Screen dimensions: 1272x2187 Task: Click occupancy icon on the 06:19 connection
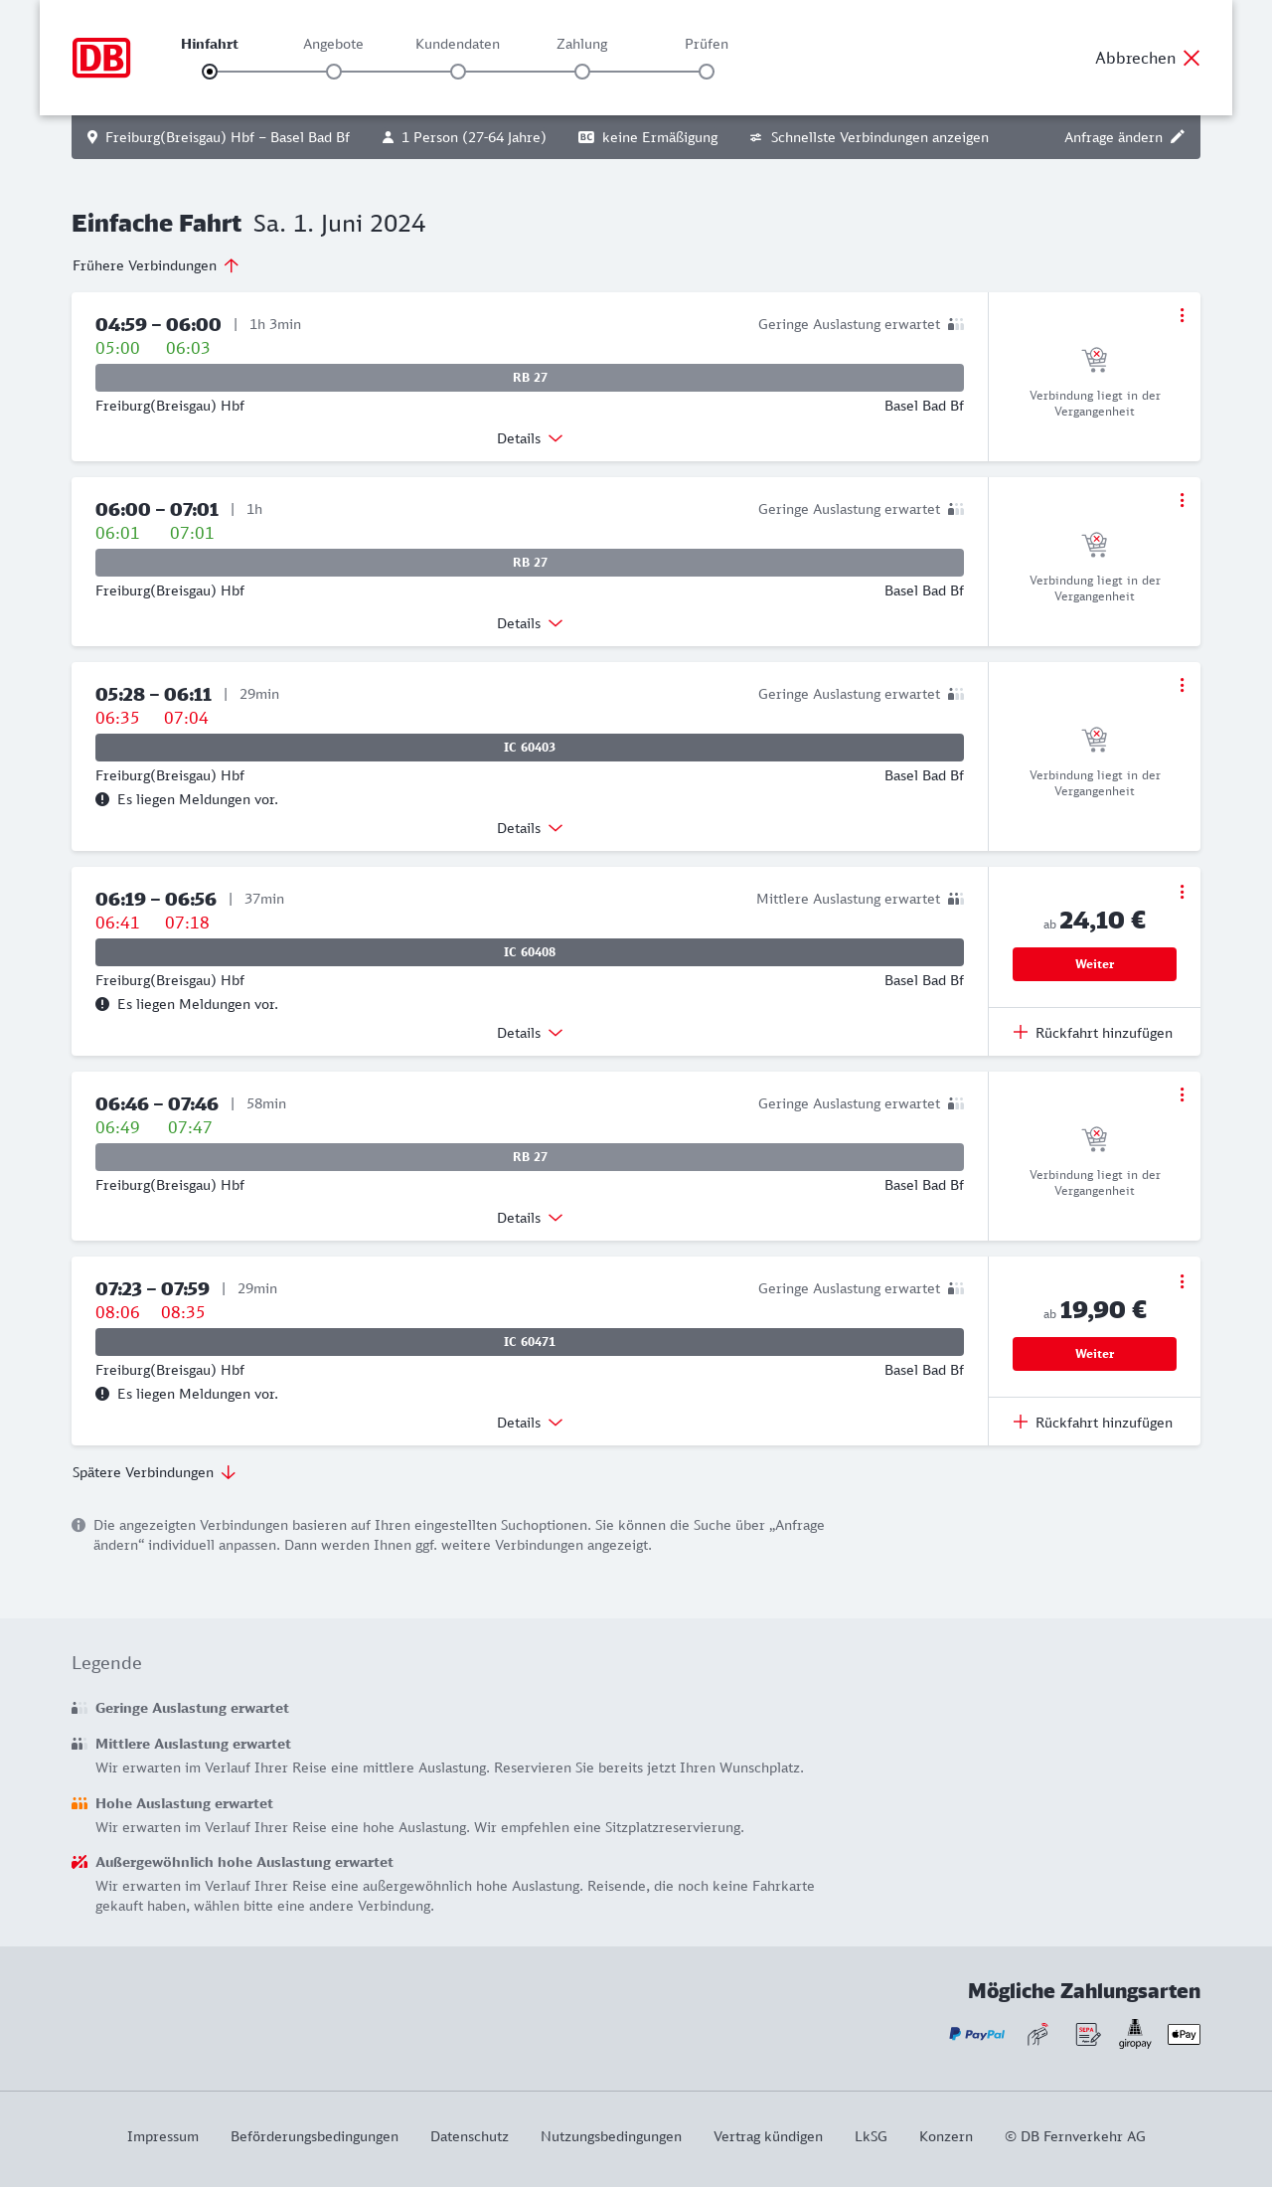[x=956, y=899]
